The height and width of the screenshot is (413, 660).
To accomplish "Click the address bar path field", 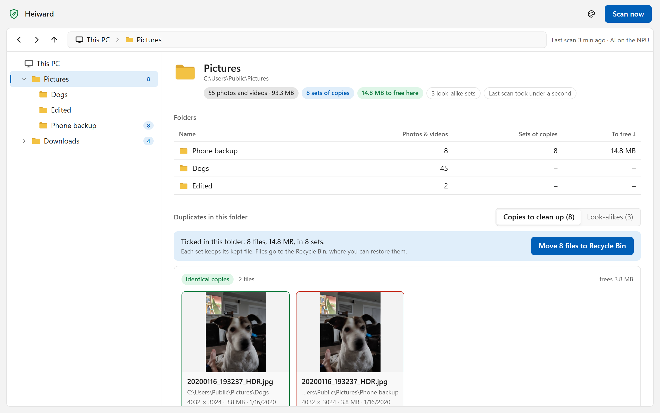I will 307,40.
